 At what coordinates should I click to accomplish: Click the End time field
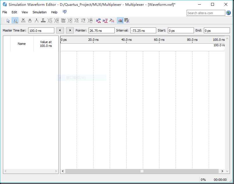click(x=217, y=30)
